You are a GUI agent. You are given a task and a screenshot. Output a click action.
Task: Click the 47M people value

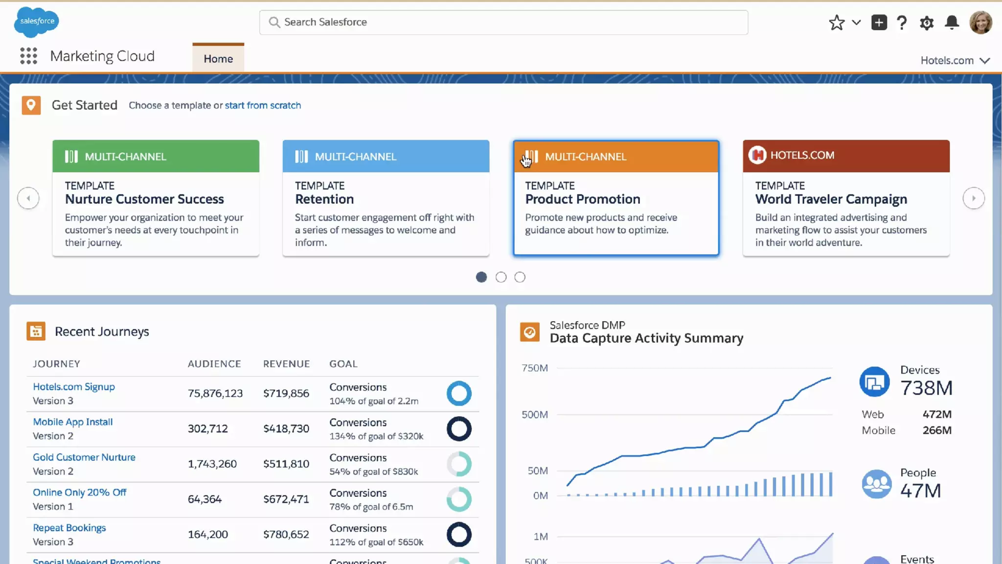(920, 491)
